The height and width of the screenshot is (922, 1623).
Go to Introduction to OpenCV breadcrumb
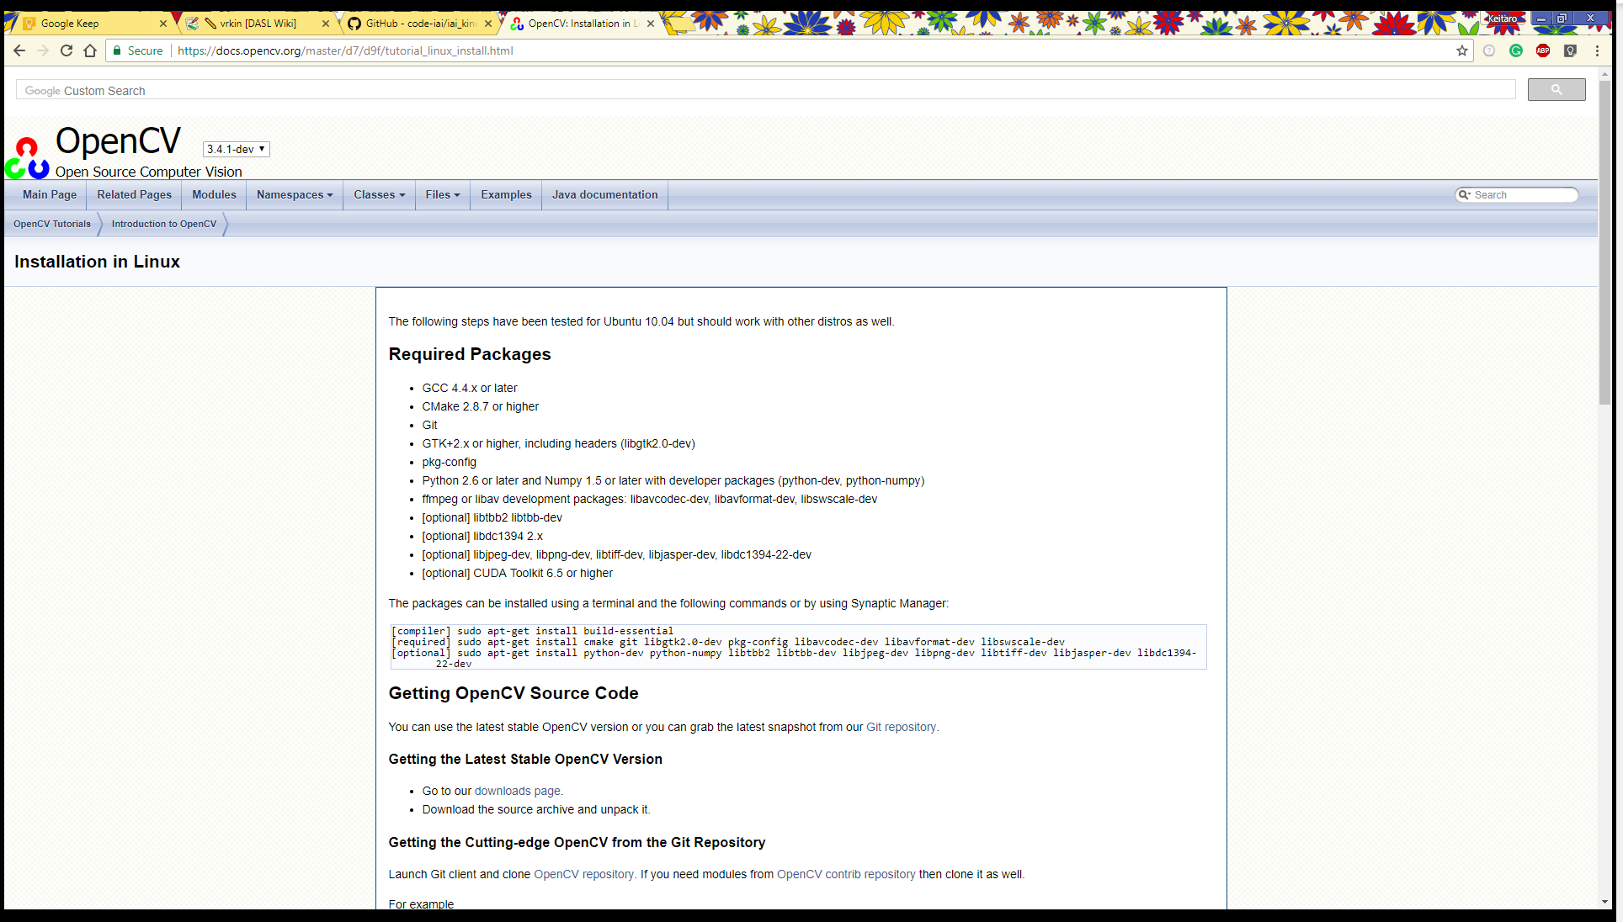click(164, 224)
